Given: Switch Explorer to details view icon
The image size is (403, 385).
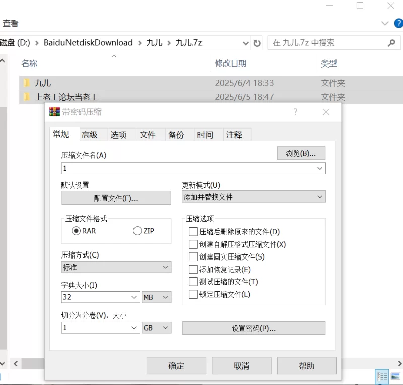Looking at the screenshot, I should click(x=382, y=377).
